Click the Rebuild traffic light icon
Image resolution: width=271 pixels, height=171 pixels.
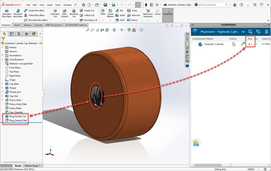(146, 5)
